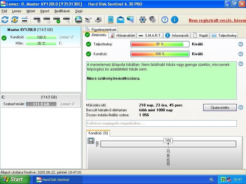246x184 pixels.
Task: Click the blue refresh arrows toolbar icon
Action: pyautogui.click(x=5, y=20)
